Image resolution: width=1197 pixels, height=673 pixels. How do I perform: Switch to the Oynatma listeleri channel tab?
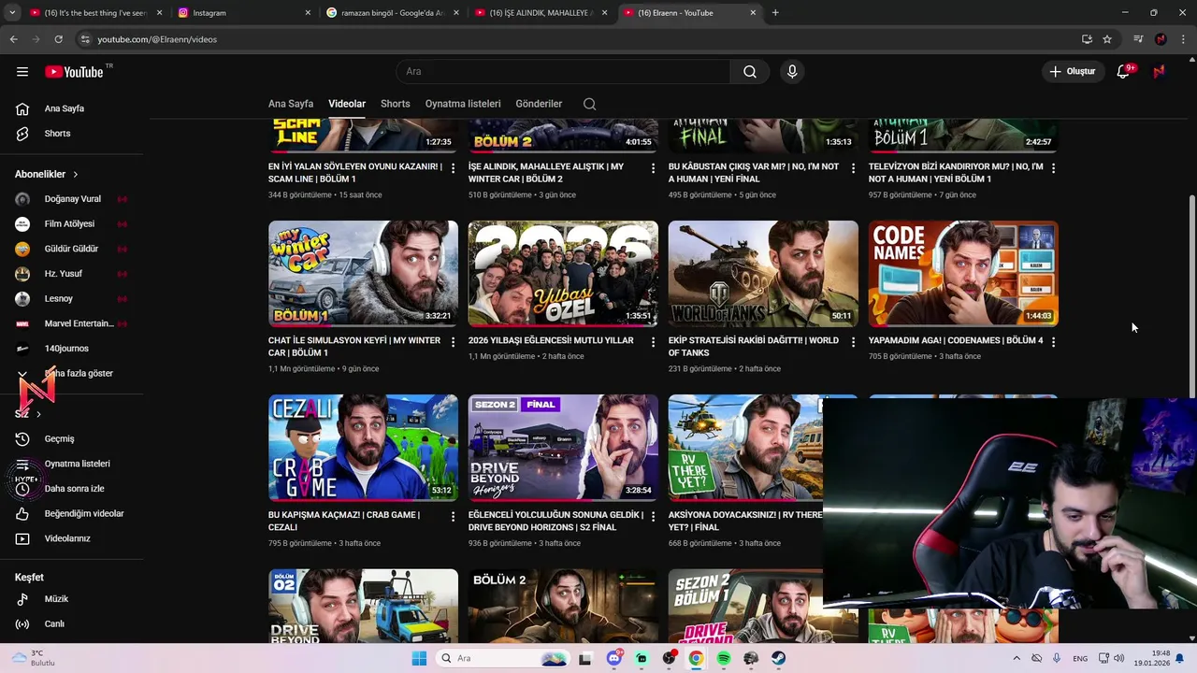[463, 104]
